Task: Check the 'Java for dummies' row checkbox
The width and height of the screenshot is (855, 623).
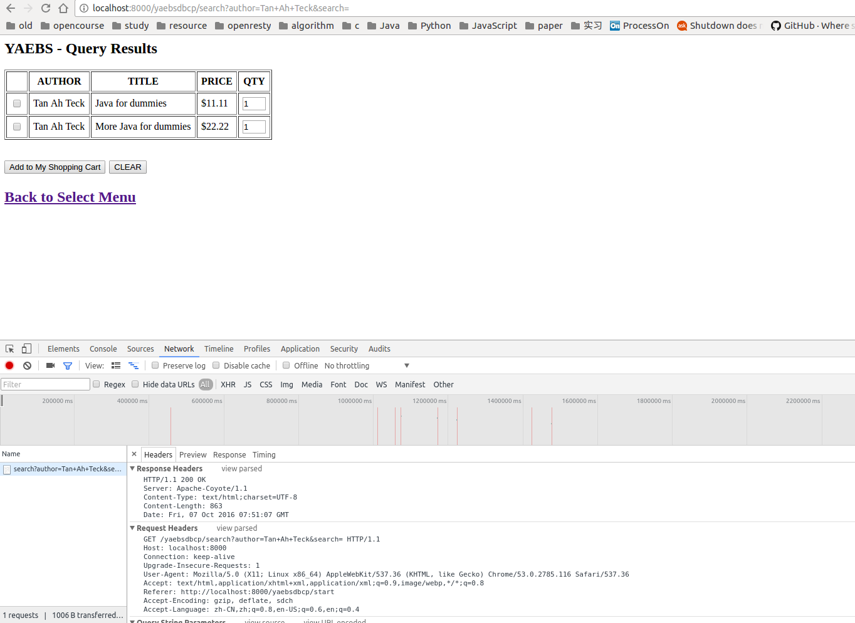Action: pos(17,104)
